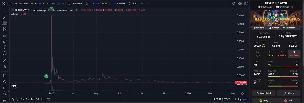Toggle magnet mode for drawings

[4, 75]
